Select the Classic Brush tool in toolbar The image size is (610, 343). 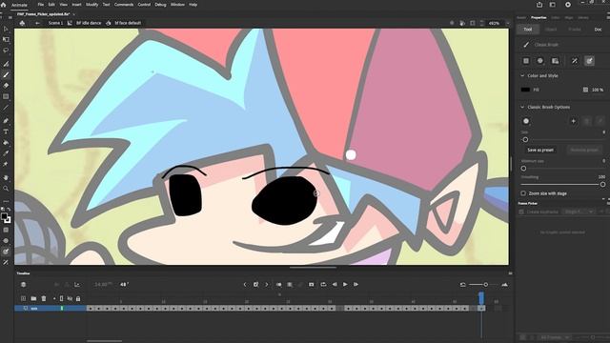[x=6, y=74]
